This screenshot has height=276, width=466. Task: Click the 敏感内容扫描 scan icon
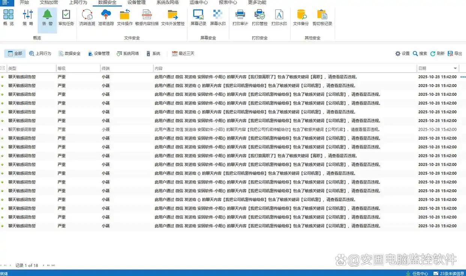pos(147,18)
